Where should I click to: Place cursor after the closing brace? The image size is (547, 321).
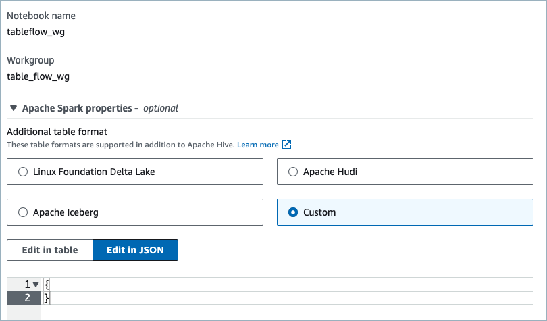pos(50,298)
